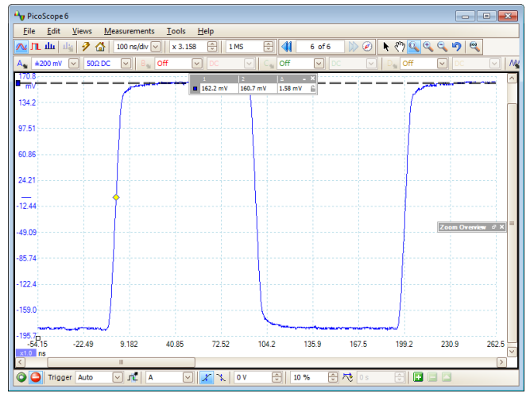Image resolution: width=530 pixels, height=397 pixels.
Task: Open Channel A ±200 mV range dropdown
Action: click(74, 64)
